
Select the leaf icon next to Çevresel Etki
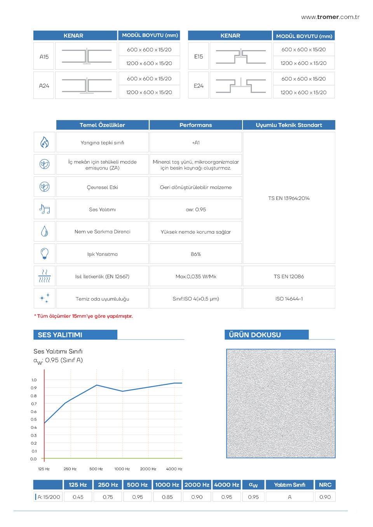click(x=45, y=187)
